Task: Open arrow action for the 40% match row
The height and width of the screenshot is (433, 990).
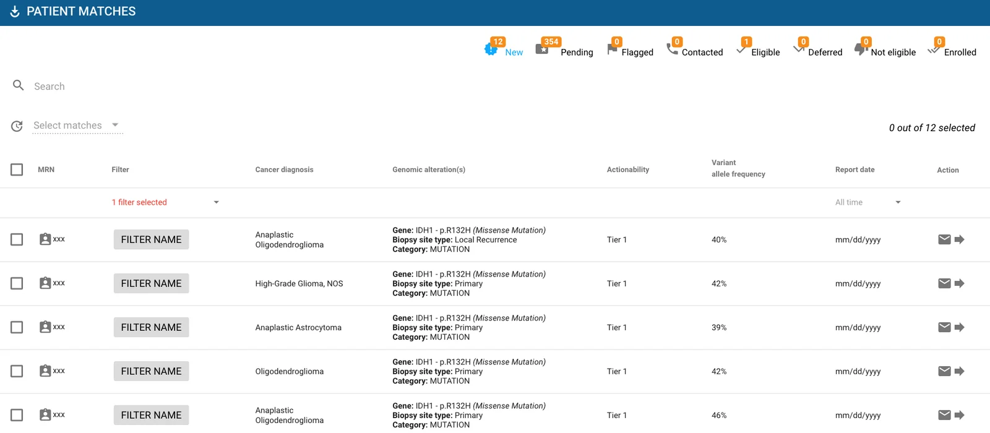Action: [960, 239]
